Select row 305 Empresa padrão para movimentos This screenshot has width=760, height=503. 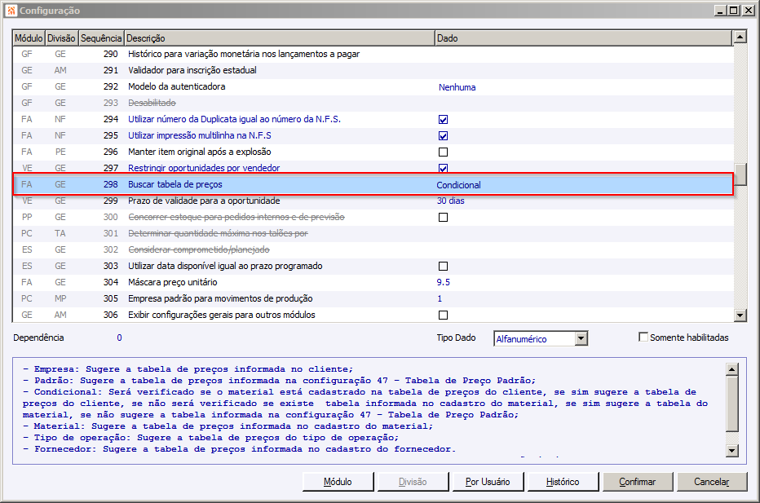[373, 298]
